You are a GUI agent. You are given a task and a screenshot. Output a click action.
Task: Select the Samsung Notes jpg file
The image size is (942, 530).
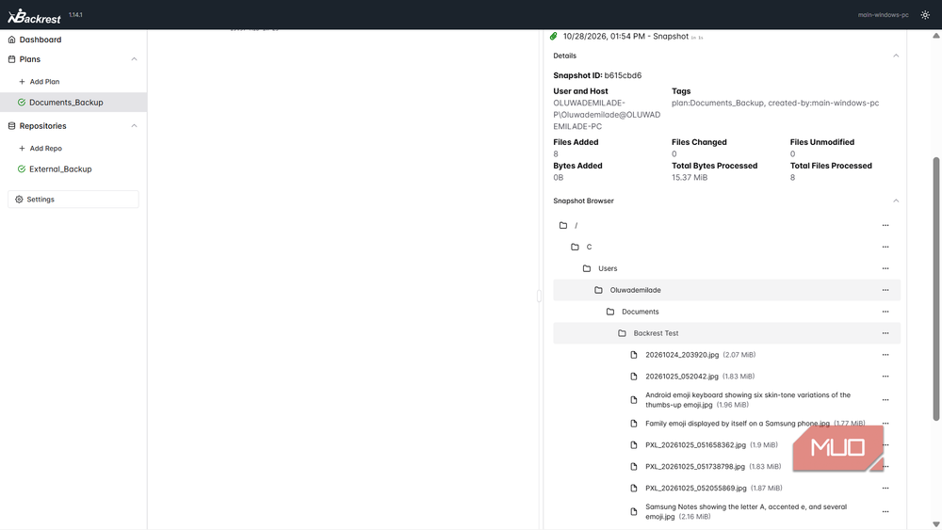pos(745,512)
